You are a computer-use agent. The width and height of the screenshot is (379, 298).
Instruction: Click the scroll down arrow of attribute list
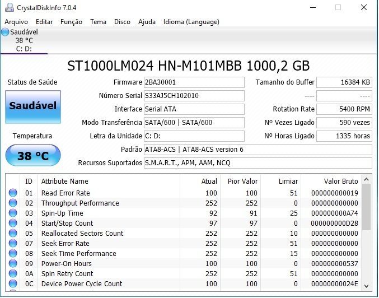[x=367, y=286]
